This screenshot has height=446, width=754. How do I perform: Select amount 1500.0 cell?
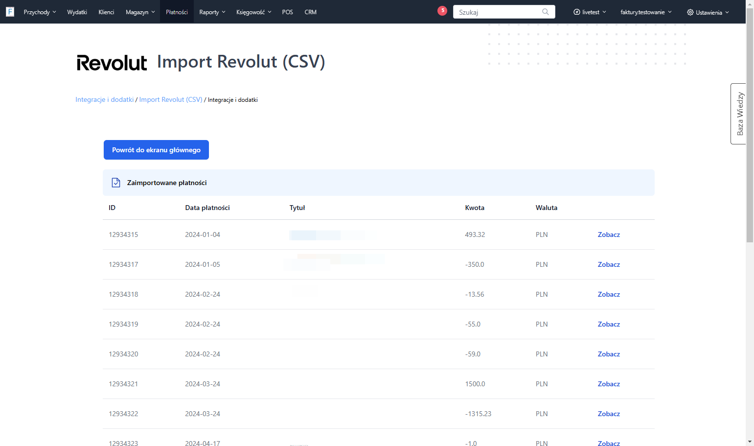[475, 384]
